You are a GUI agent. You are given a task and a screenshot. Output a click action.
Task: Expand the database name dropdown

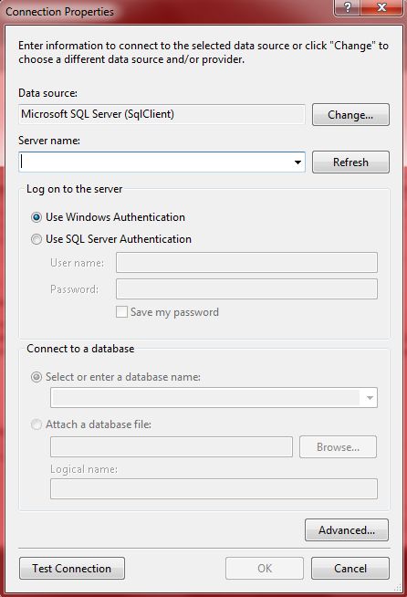pyautogui.click(x=369, y=398)
